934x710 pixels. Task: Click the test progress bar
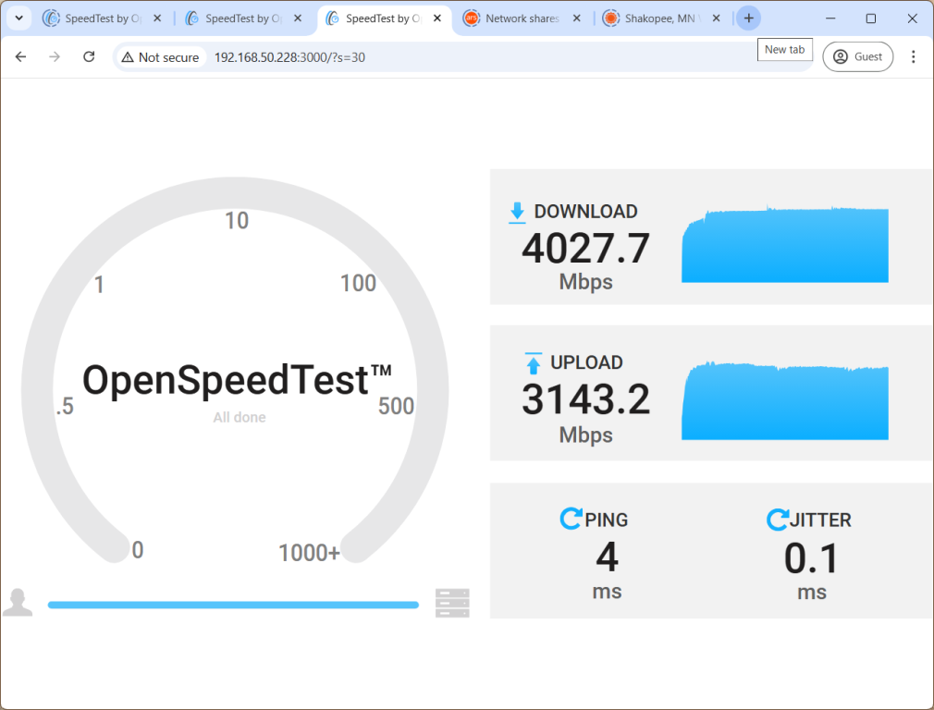click(233, 605)
